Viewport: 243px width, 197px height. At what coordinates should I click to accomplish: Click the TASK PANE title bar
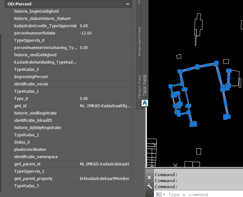click(x=145, y=85)
